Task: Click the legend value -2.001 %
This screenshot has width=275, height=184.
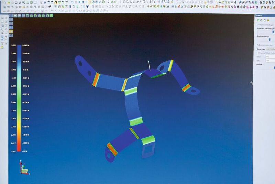Action: [x=26, y=78]
